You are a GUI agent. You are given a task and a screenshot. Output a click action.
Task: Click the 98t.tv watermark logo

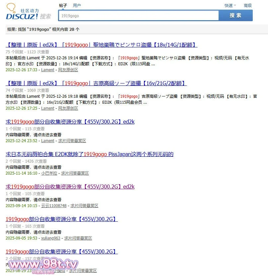(43, 265)
